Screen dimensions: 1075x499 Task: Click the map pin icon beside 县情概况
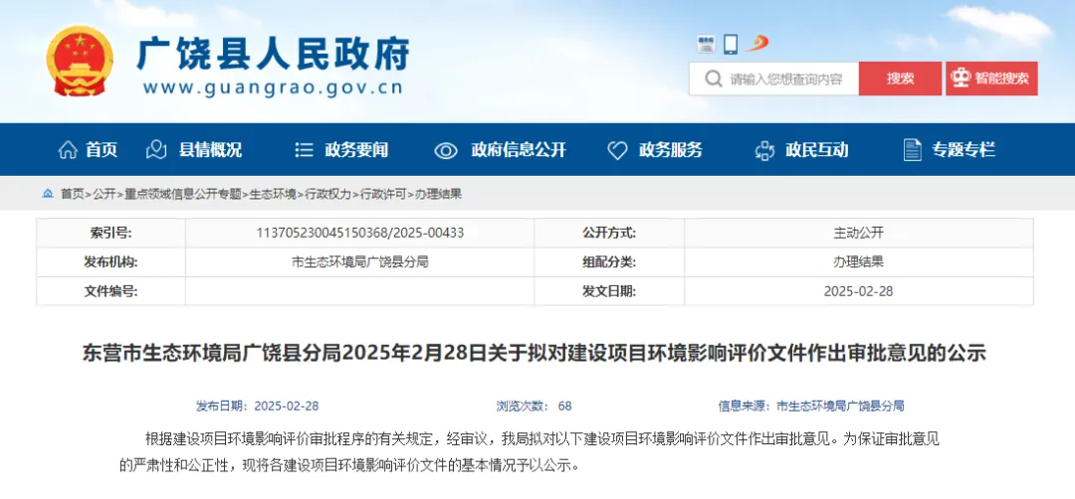click(x=157, y=150)
